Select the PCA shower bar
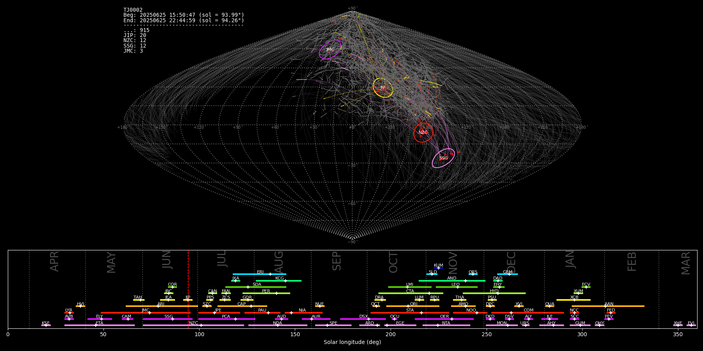The image size is (703, 351). point(227,319)
